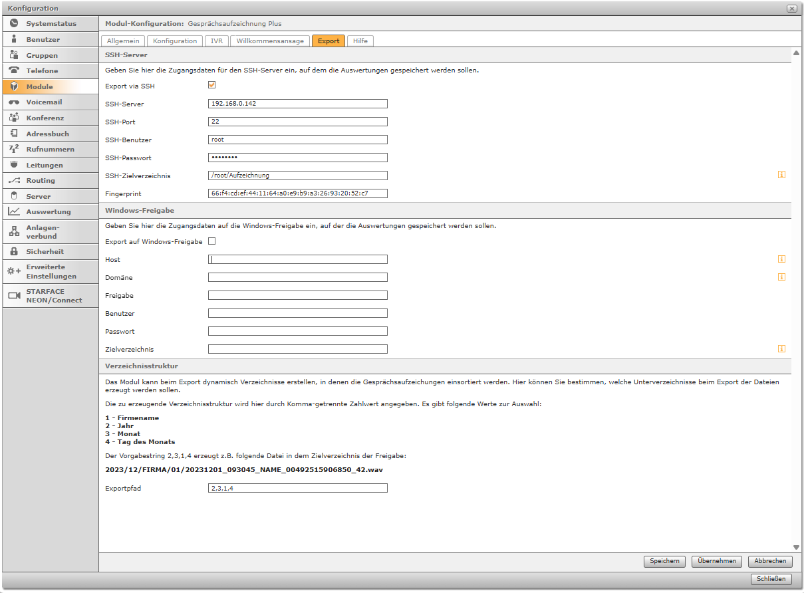804x593 pixels.
Task: Click the Schließen button
Action: [x=771, y=579]
